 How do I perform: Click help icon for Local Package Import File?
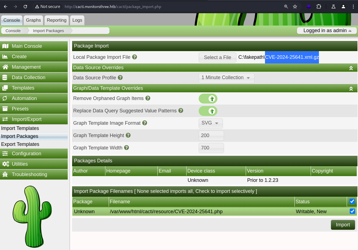[x=135, y=57]
